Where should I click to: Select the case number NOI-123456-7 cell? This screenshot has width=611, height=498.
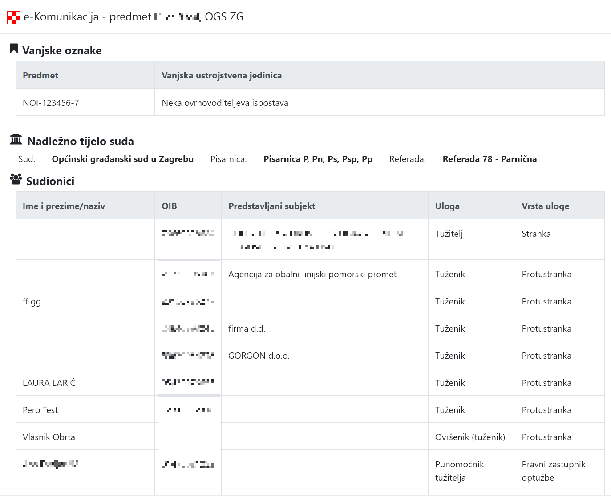point(51,103)
